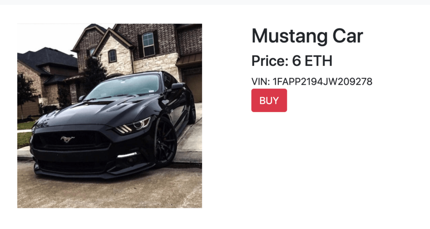Click the red BUY button

click(x=269, y=100)
